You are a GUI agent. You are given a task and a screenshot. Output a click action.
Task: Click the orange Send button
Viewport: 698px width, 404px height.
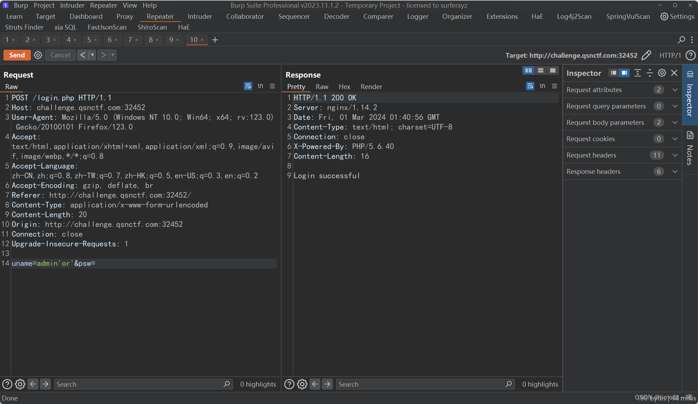[x=17, y=55]
